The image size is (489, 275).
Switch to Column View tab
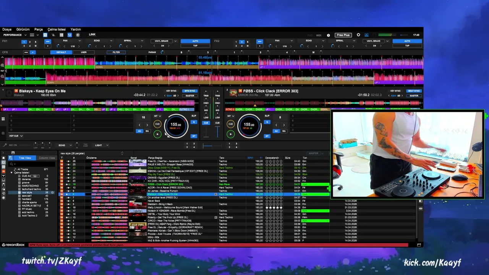click(47, 158)
